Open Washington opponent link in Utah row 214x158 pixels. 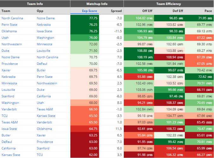pos(46,38)
